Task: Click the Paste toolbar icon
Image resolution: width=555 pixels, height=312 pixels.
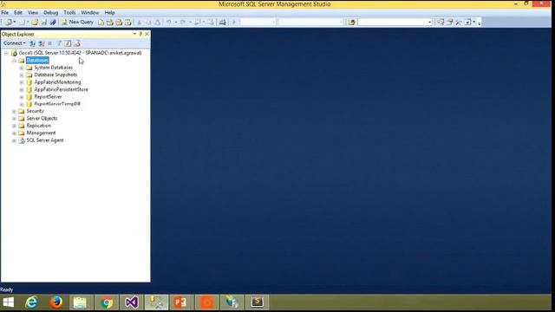Action: coord(157,23)
